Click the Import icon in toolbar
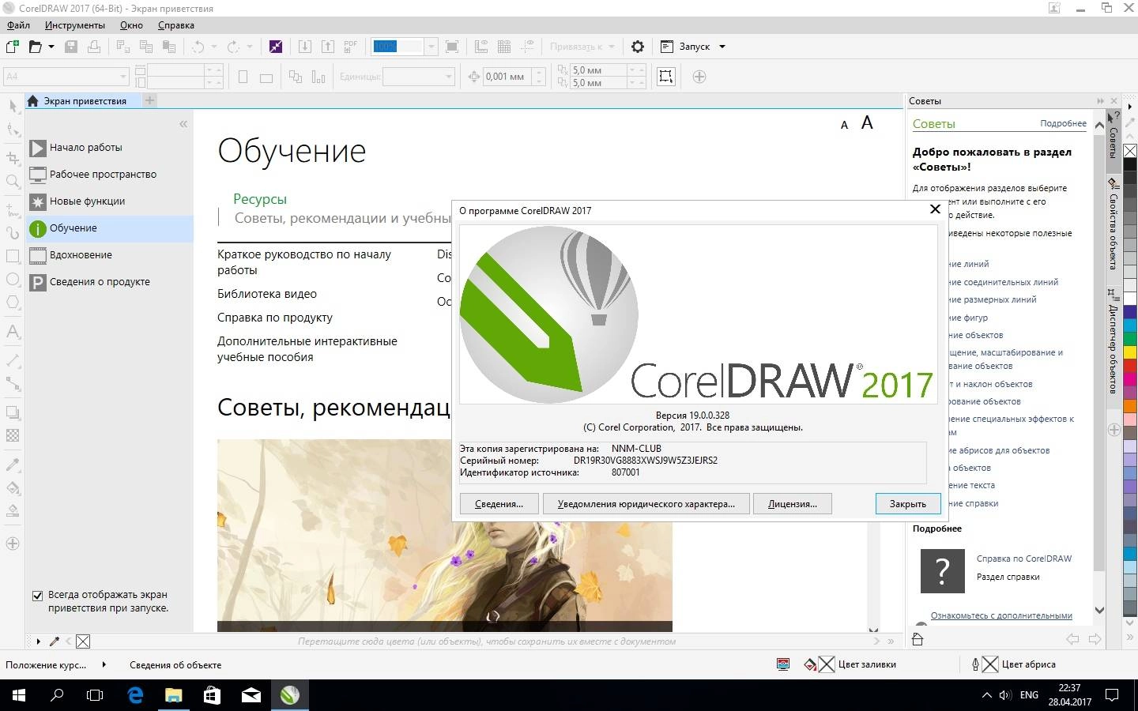The width and height of the screenshot is (1138, 711). coord(304,47)
